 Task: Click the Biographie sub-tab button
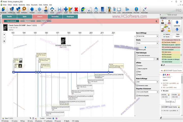pyautogui.click(x=43, y=21)
